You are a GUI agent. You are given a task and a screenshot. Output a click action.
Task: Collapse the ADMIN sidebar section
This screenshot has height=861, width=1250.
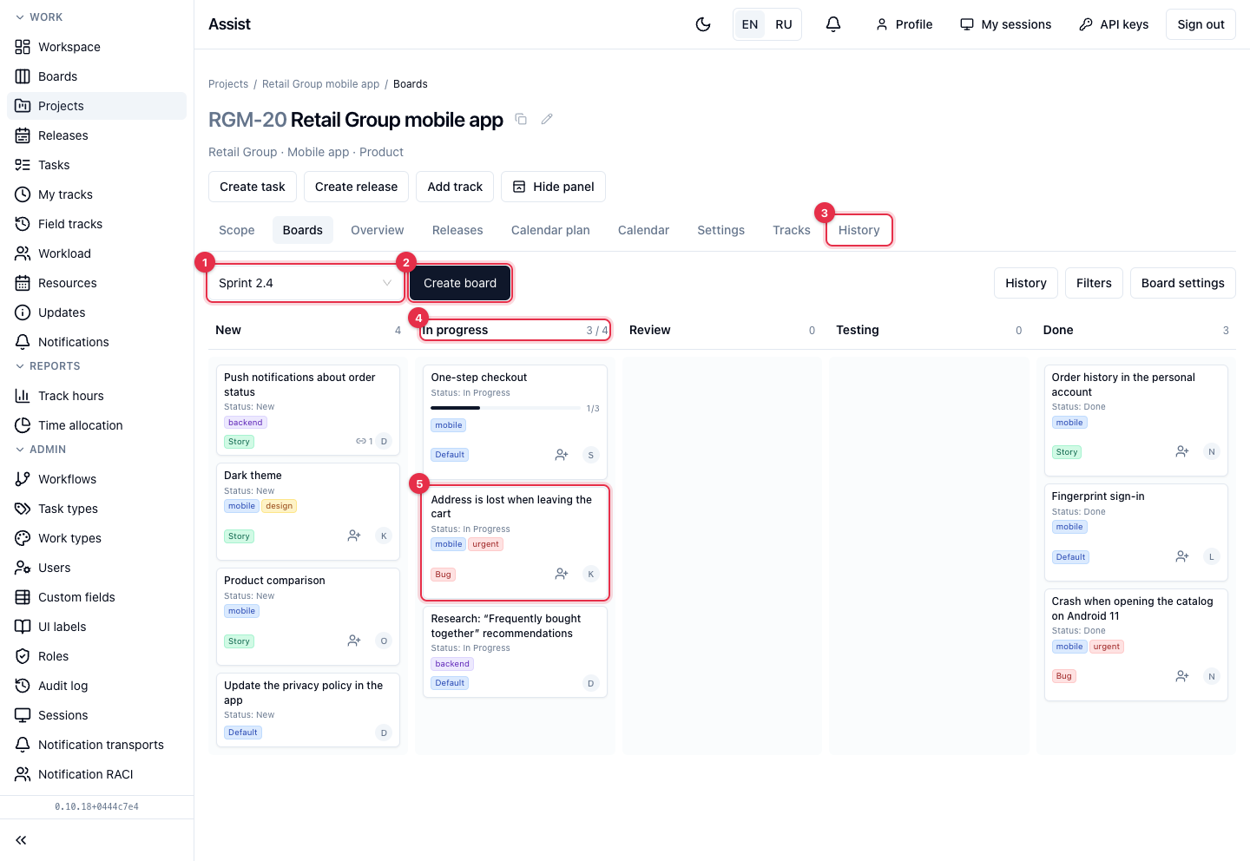(x=41, y=450)
